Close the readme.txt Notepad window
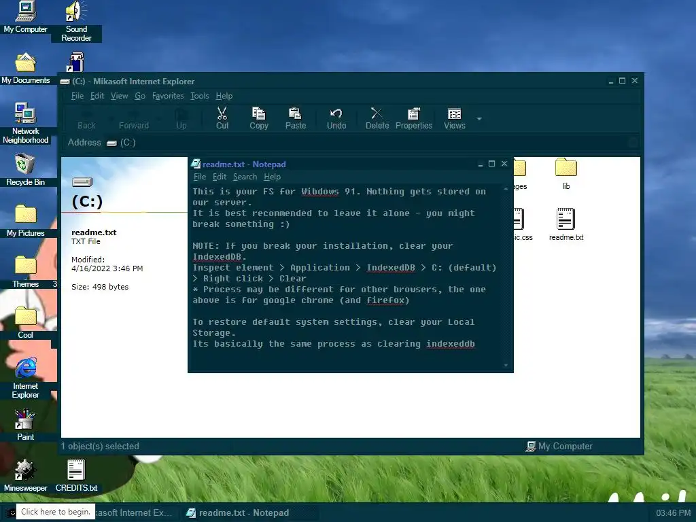 (x=504, y=164)
